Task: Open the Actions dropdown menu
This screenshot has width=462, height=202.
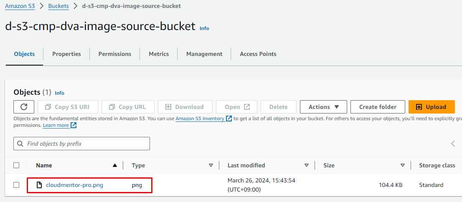Action: 323,107
